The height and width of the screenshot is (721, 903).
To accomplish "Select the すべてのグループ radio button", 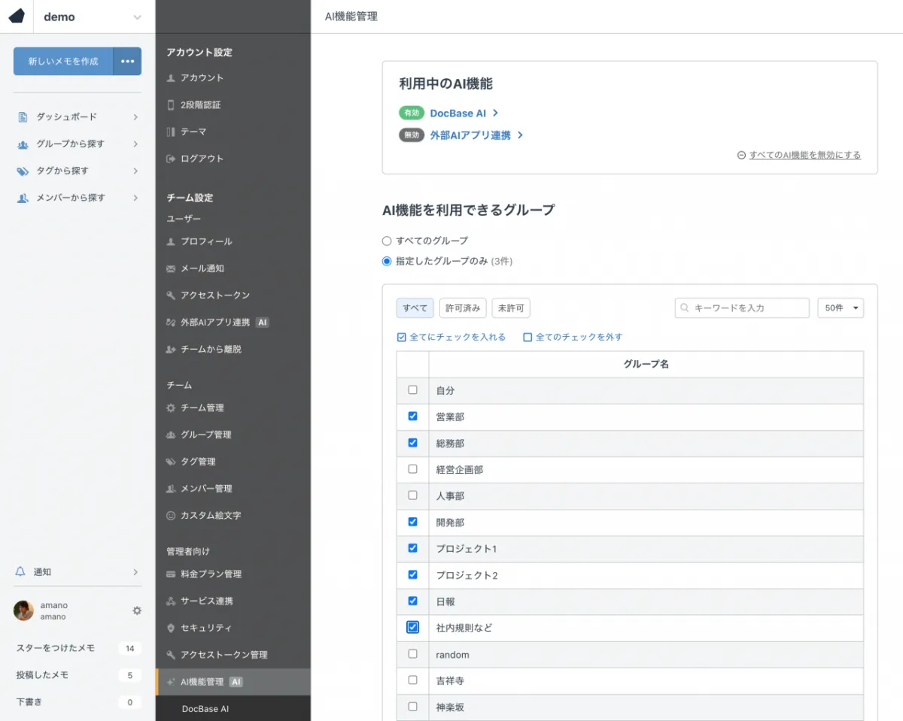I will [x=387, y=241].
